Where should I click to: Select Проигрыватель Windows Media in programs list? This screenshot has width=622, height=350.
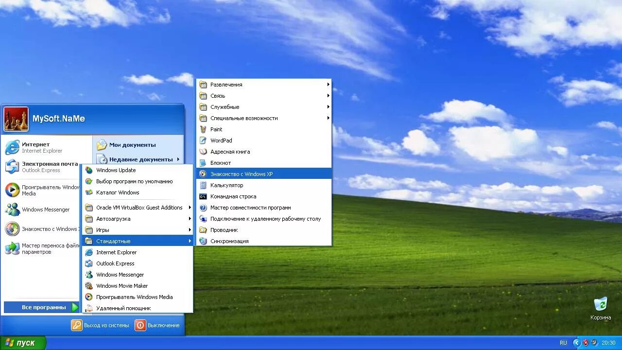click(138, 297)
